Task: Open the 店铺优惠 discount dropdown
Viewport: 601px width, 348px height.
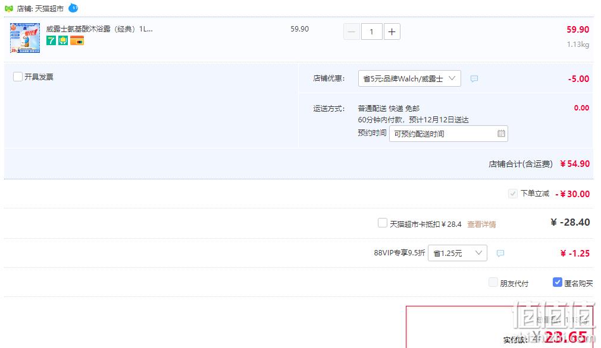Action: click(409, 78)
